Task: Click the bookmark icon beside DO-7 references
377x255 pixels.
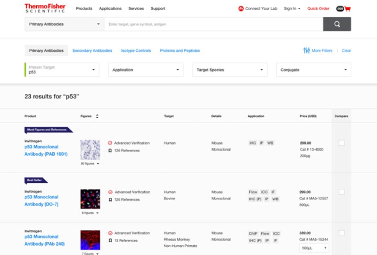Action: point(110,200)
